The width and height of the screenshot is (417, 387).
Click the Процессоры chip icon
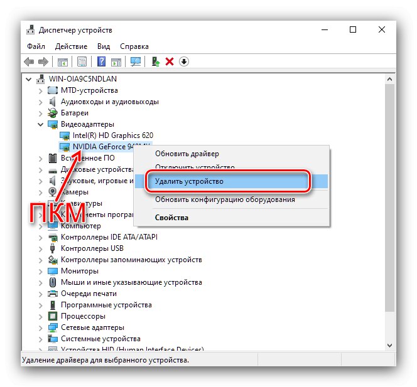click(53, 316)
